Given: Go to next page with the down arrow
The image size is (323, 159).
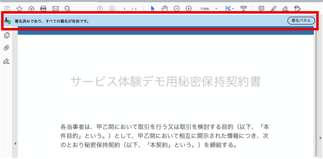Looking at the screenshot, I should 112,9.
